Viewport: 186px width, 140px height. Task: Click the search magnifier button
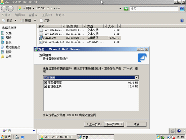pos(182,8)
